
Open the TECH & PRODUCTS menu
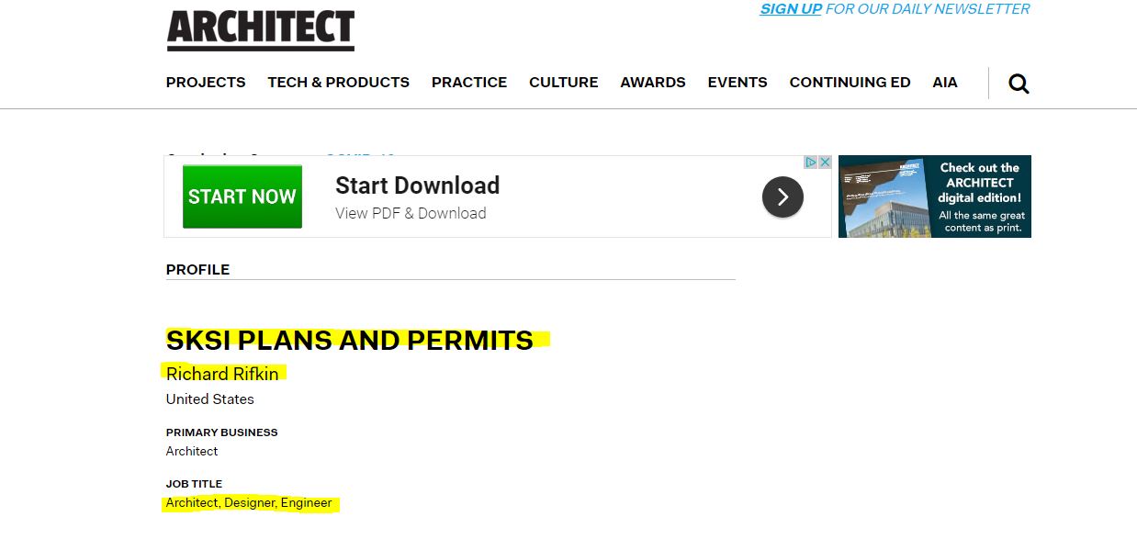[x=339, y=83]
